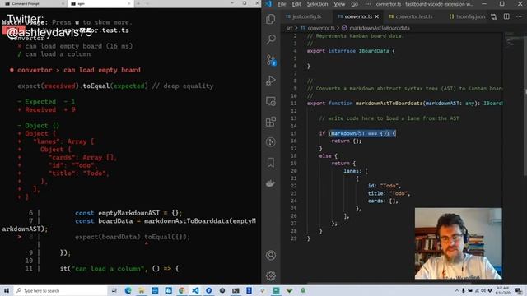Click the src breadcrumb segment
This screenshot has height=296, width=527.
[x=289, y=28]
